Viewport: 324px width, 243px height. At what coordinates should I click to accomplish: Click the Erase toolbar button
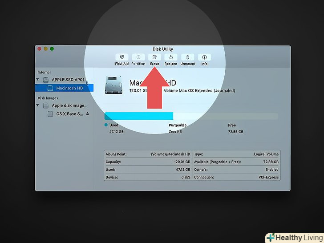[154, 57]
